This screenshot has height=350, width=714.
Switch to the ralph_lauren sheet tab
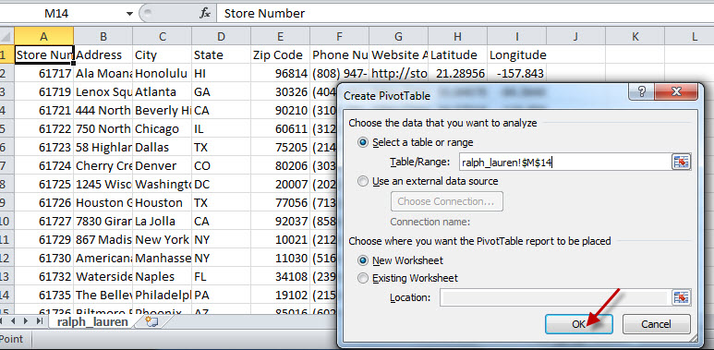pyautogui.click(x=92, y=321)
